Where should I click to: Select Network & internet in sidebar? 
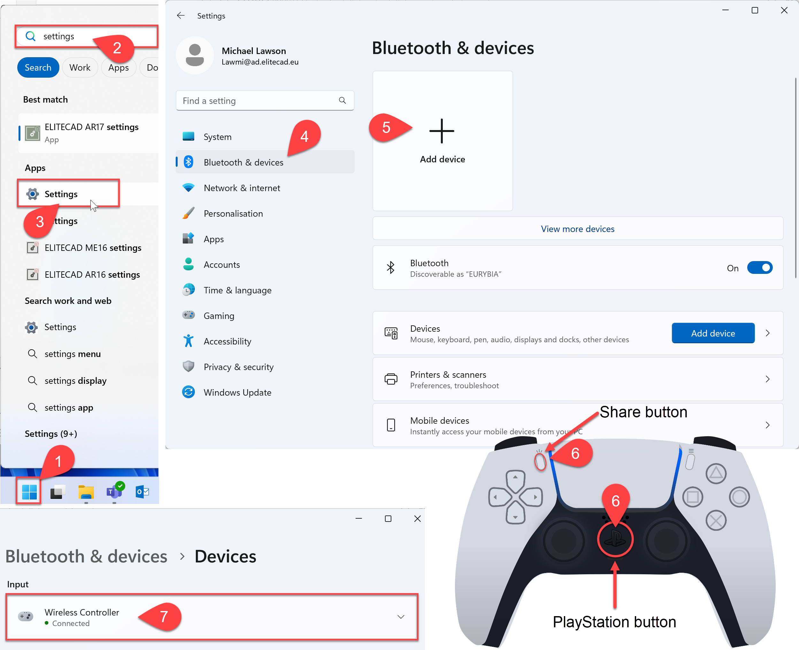[242, 188]
